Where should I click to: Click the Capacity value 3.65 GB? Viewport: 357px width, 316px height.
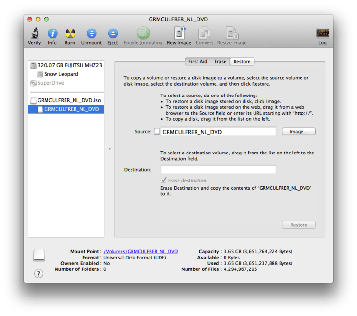[258, 252]
